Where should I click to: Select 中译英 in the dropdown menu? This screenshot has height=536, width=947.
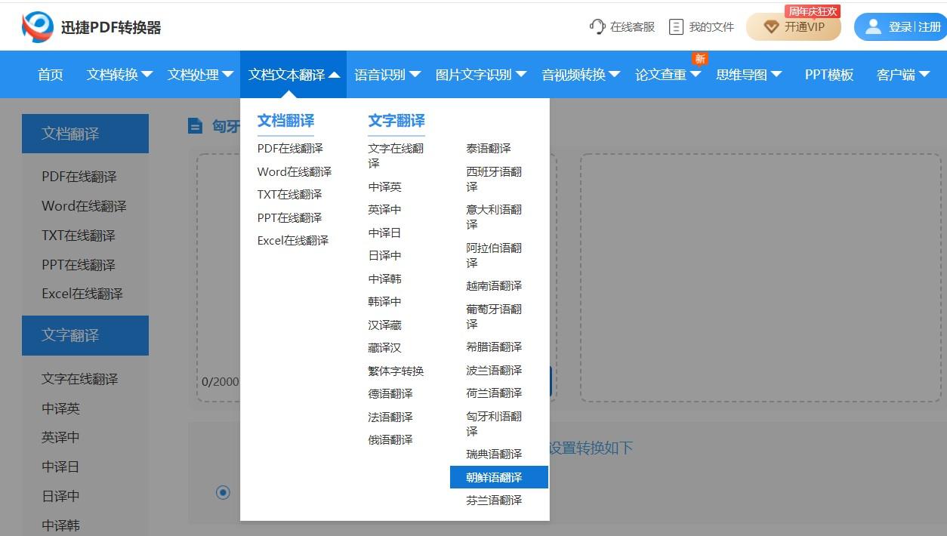(x=385, y=186)
